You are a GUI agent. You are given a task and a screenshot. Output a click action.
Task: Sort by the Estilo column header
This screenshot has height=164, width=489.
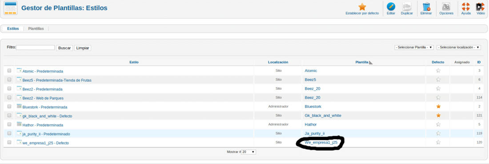click(134, 62)
